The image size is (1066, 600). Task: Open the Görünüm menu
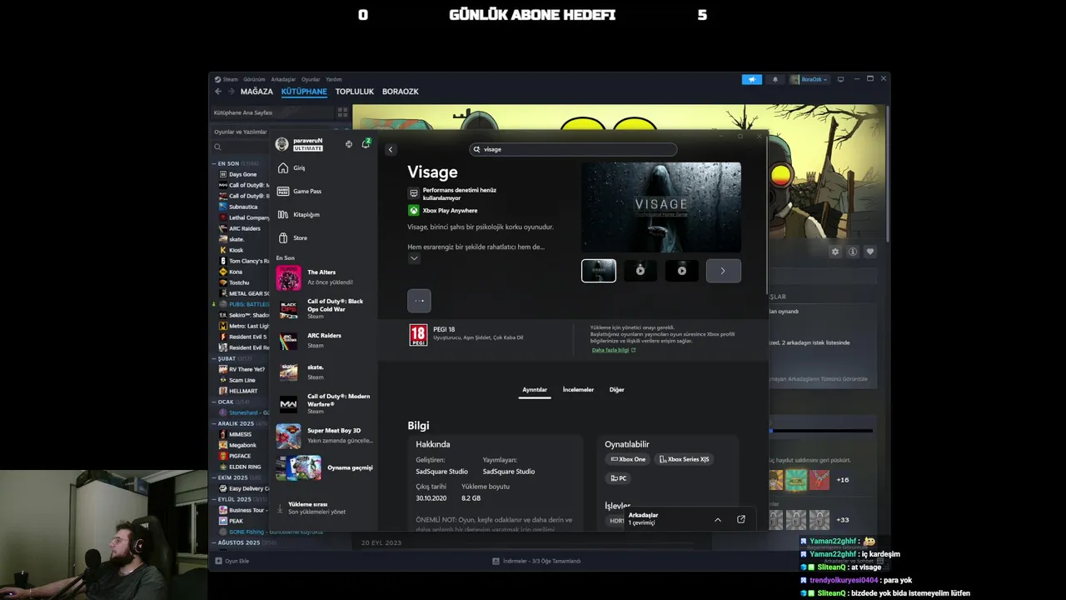tap(254, 79)
